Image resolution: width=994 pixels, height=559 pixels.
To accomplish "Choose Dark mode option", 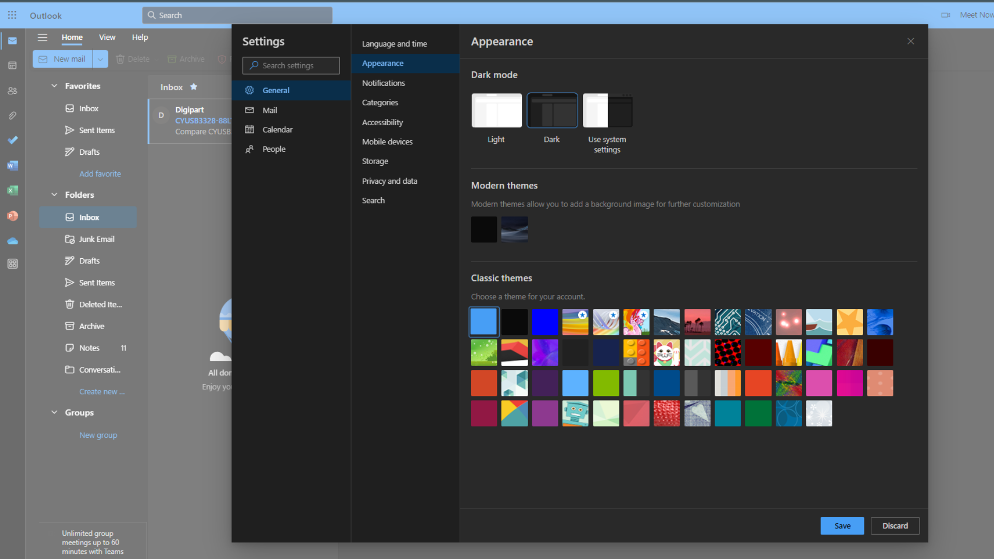I will pyautogui.click(x=552, y=110).
